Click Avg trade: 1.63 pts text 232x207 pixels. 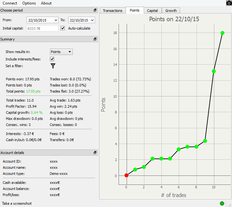(x=65, y=100)
